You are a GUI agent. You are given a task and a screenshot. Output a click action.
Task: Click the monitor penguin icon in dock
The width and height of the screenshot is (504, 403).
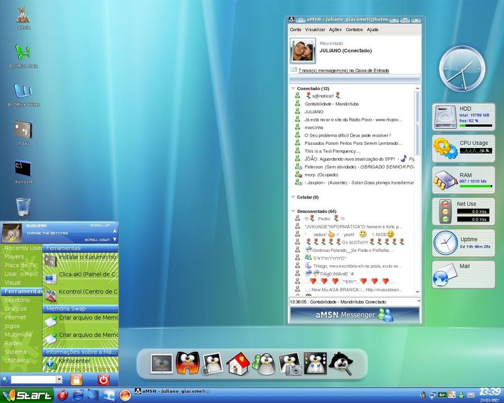[x=162, y=364]
